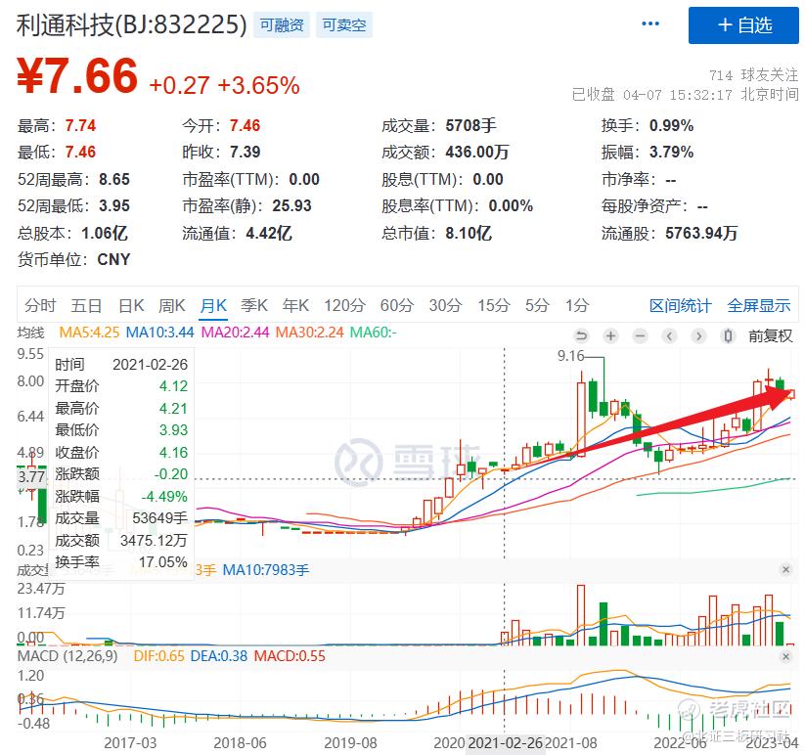Switch to 年K chart tab
This screenshot has width=805, height=755.
tap(295, 305)
